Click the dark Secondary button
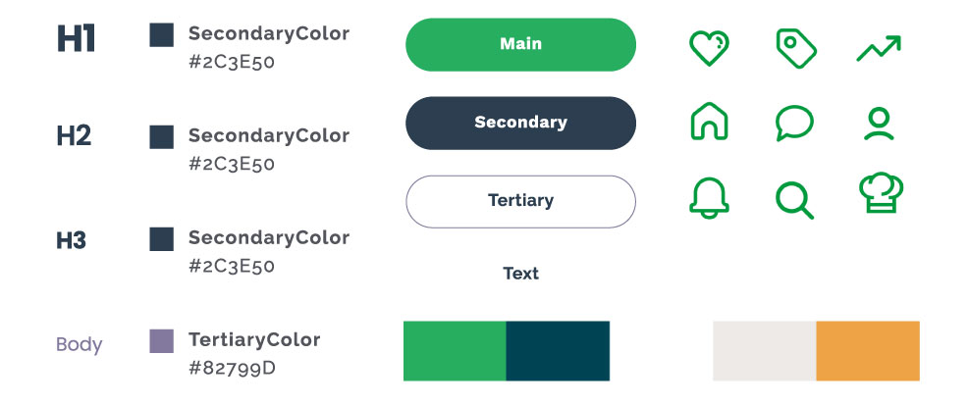969x405 pixels. coord(520,123)
